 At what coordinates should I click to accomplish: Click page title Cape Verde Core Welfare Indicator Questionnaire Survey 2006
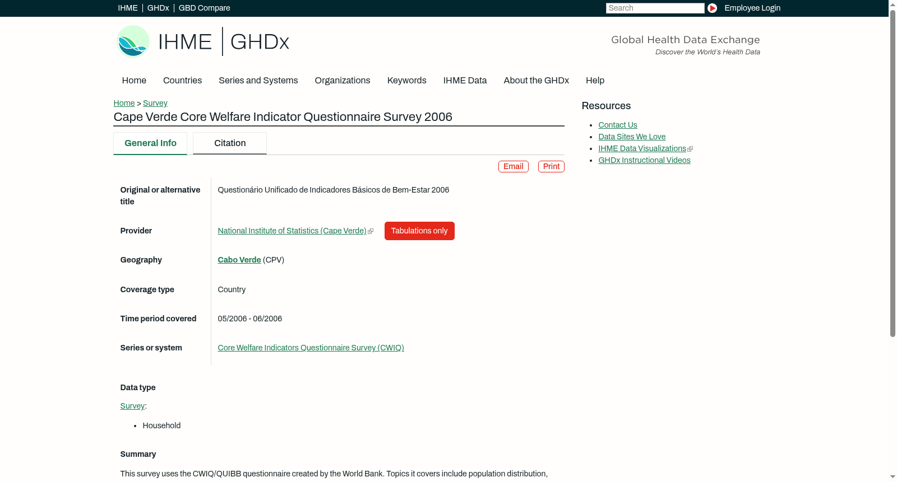pos(283,116)
